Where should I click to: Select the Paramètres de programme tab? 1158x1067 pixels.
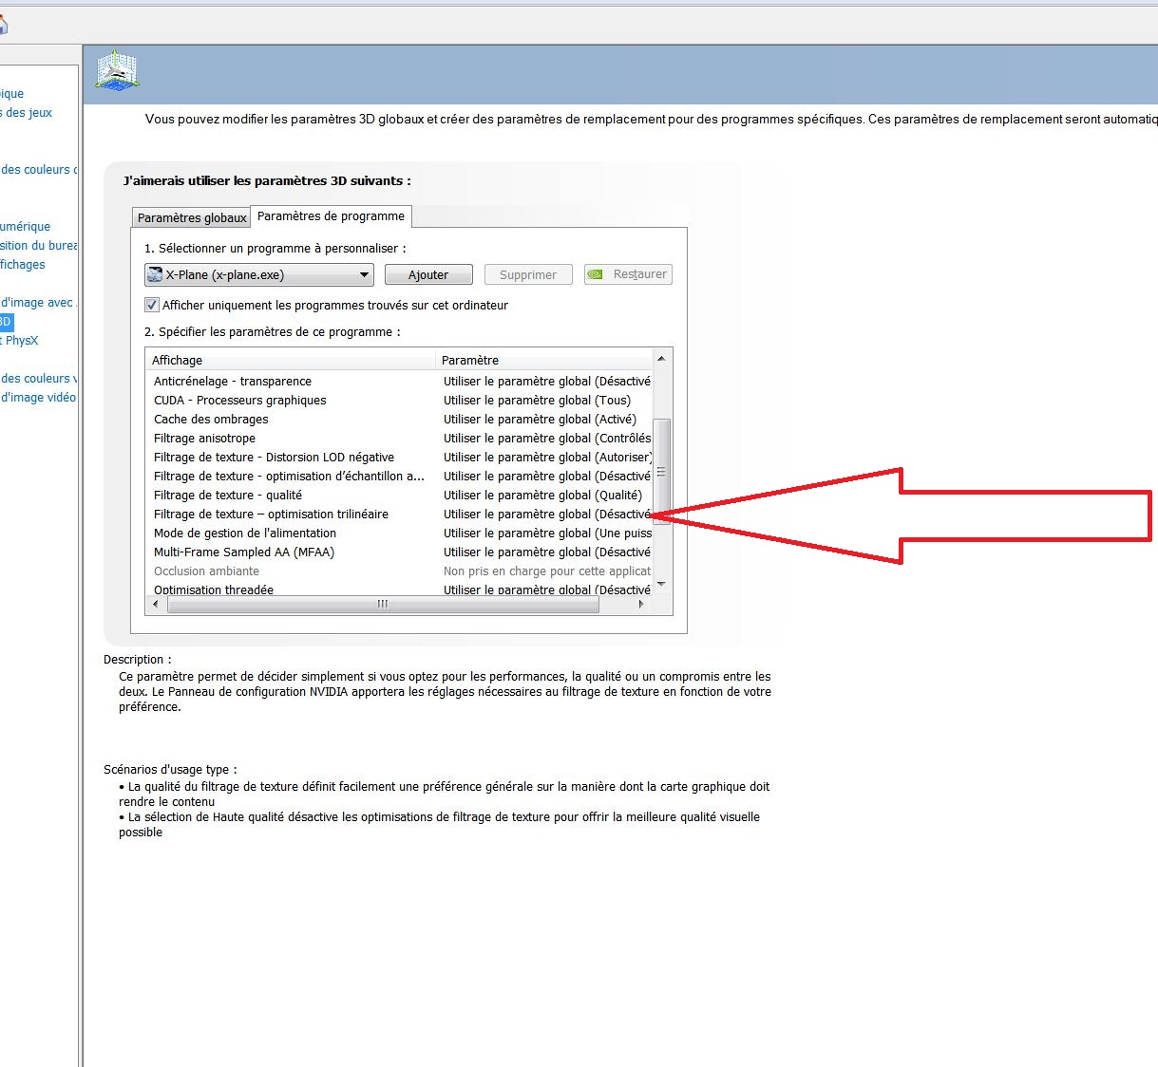331,216
